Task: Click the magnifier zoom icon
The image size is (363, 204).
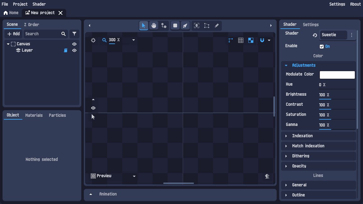Action: [104, 40]
